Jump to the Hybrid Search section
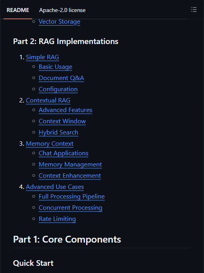204x273 pixels. pos(59,132)
